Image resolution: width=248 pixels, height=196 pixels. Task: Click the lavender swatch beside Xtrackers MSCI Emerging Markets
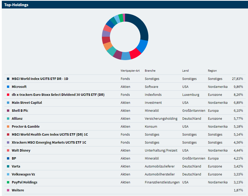click(8, 142)
